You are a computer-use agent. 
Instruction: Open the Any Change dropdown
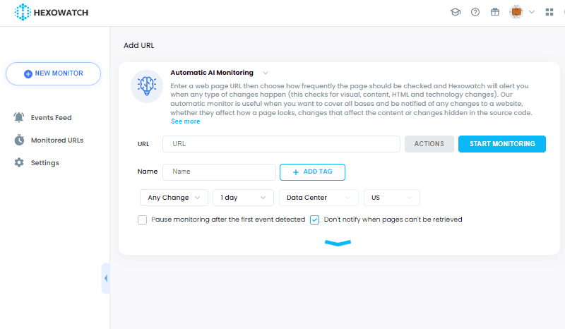tap(174, 198)
